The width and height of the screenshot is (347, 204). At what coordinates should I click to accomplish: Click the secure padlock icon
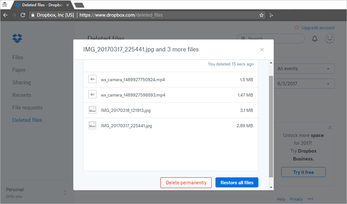pyautogui.click(x=33, y=15)
